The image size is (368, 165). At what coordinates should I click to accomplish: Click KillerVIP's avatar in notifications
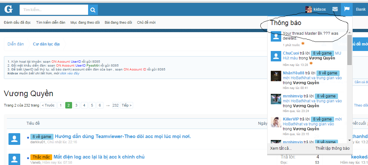tap(276, 122)
